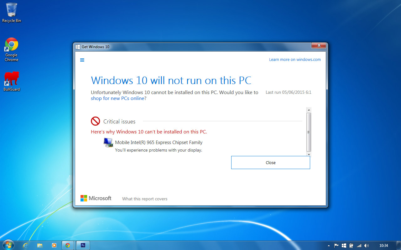Screen dimensions: 401x250
Task: Close the Get Windows 10 window
Action: point(319,46)
